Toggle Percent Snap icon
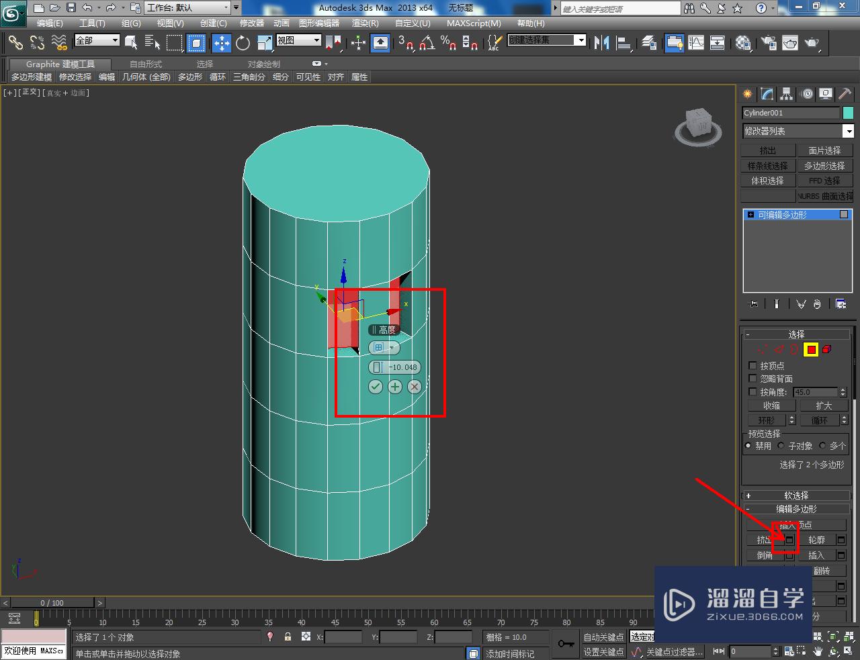The height and width of the screenshot is (660, 860). [448, 43]
